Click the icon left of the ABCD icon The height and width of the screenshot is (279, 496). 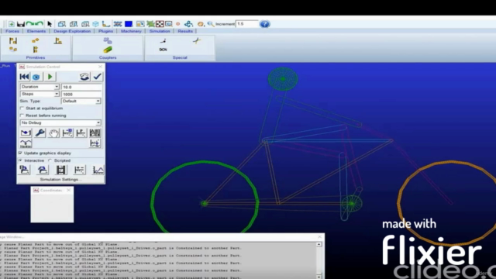81,133
